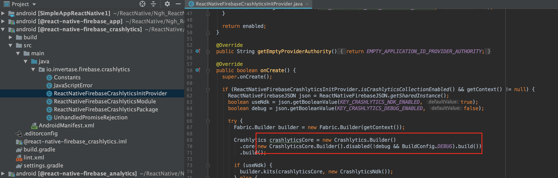
Task: Click the src folder icon
Action: point(19,45)
